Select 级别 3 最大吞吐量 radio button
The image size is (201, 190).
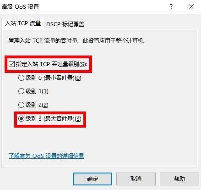21,118
